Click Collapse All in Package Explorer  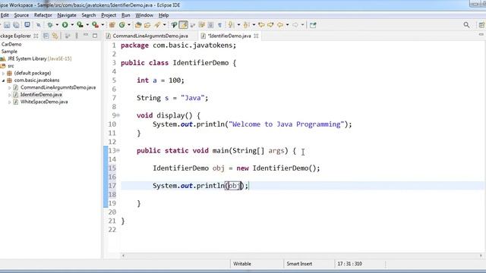point(46,36)
